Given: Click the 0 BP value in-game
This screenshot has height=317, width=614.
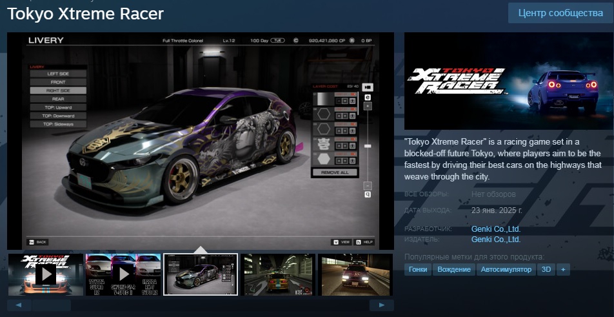Looking at the screenshot, I should [366, 41].
